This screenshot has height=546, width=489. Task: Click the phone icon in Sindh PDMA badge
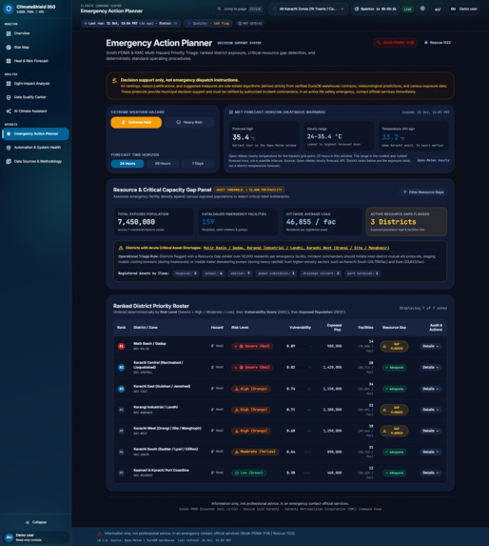(x=380, y=43)
